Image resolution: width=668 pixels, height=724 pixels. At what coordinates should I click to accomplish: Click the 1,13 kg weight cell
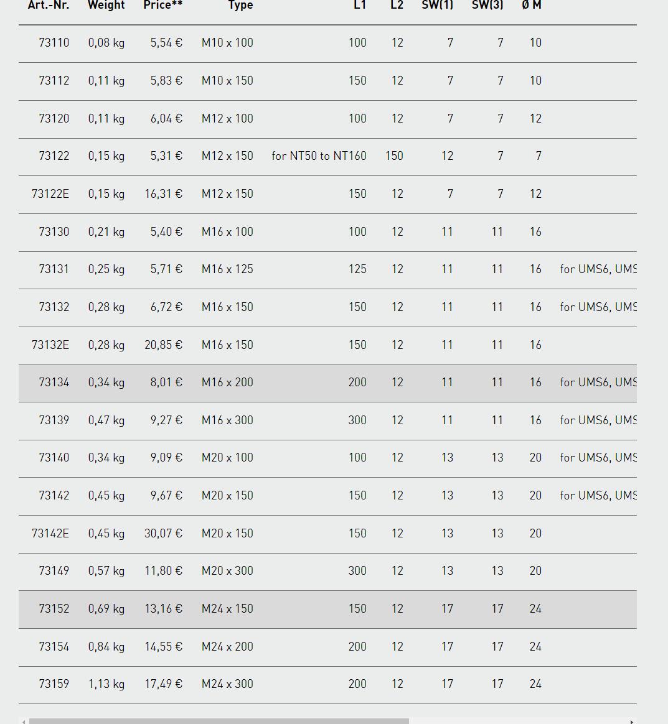(x=106, y=684)
